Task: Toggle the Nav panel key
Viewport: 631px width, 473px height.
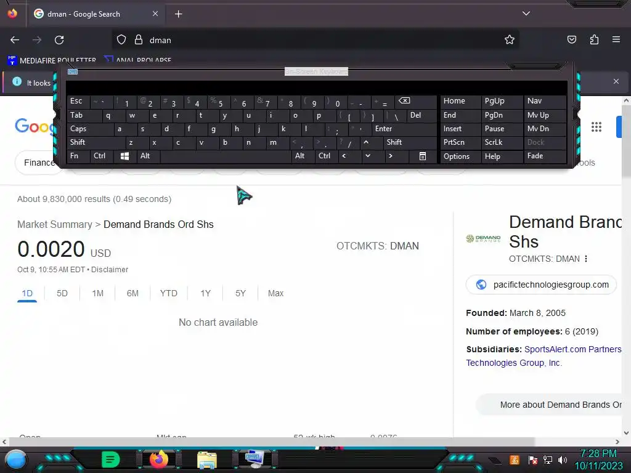Action: point(545,101)
